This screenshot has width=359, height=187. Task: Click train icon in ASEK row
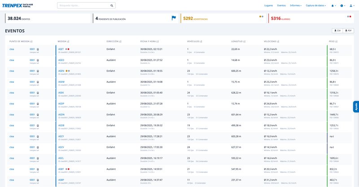[x=38, y=93]
